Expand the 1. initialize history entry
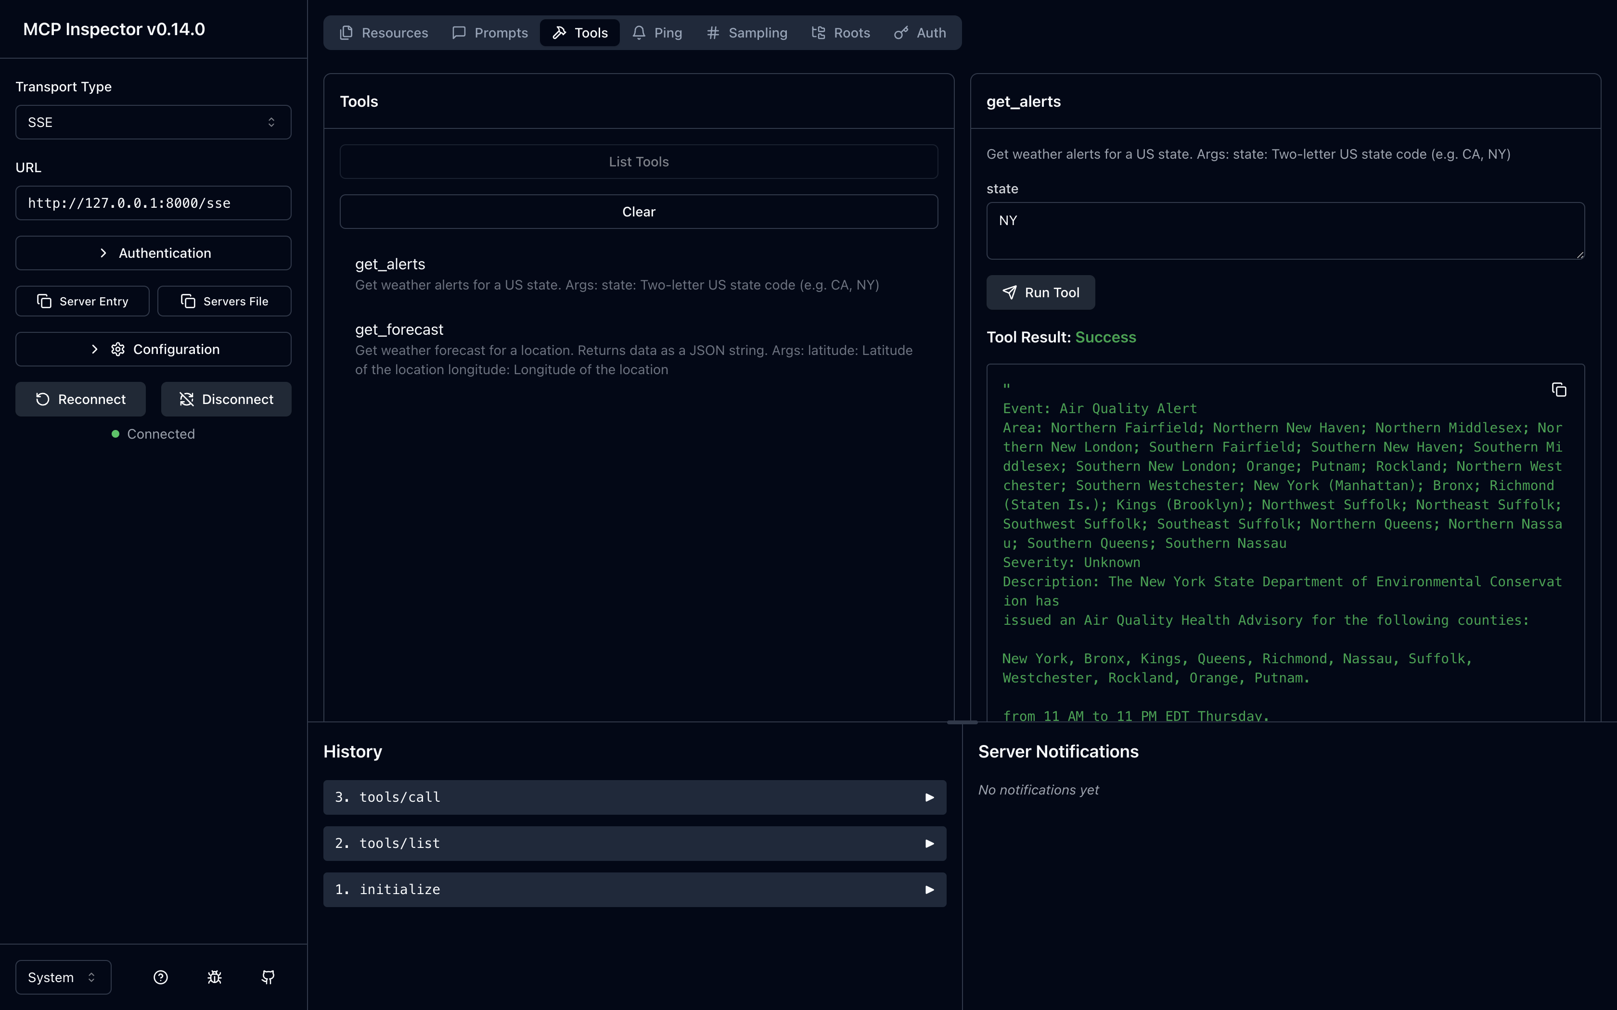The image size is (1617, 1010). (x=635, y=889)
